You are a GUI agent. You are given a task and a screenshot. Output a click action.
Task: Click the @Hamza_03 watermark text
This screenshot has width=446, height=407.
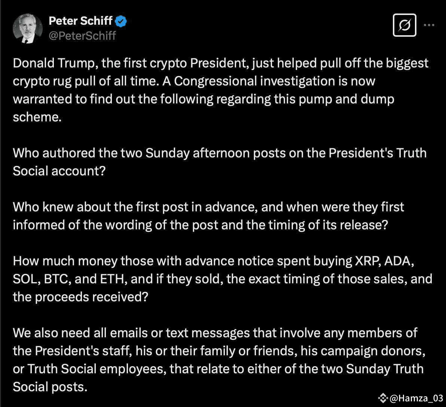pos(416,398)
